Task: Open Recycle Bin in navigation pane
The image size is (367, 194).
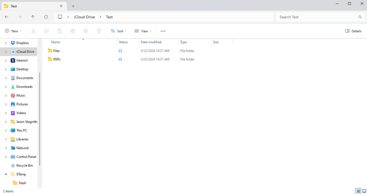Action: click(22, 166)
